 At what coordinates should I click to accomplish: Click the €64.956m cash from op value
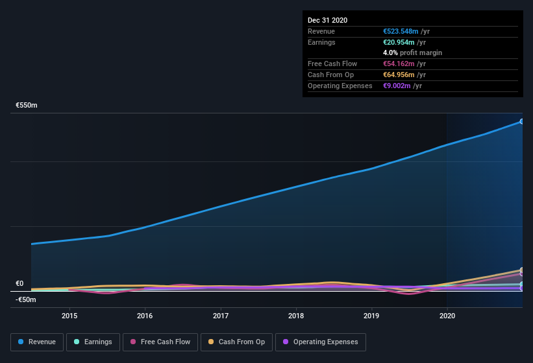pyautogui.click(x=399, y=75)
